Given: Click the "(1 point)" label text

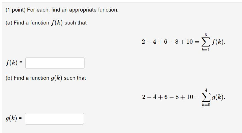Looking at the screenshot, I should click(x=15, y=10).
